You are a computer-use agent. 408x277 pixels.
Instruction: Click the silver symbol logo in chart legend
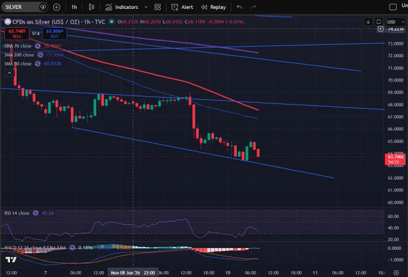[x=8, y=22]
